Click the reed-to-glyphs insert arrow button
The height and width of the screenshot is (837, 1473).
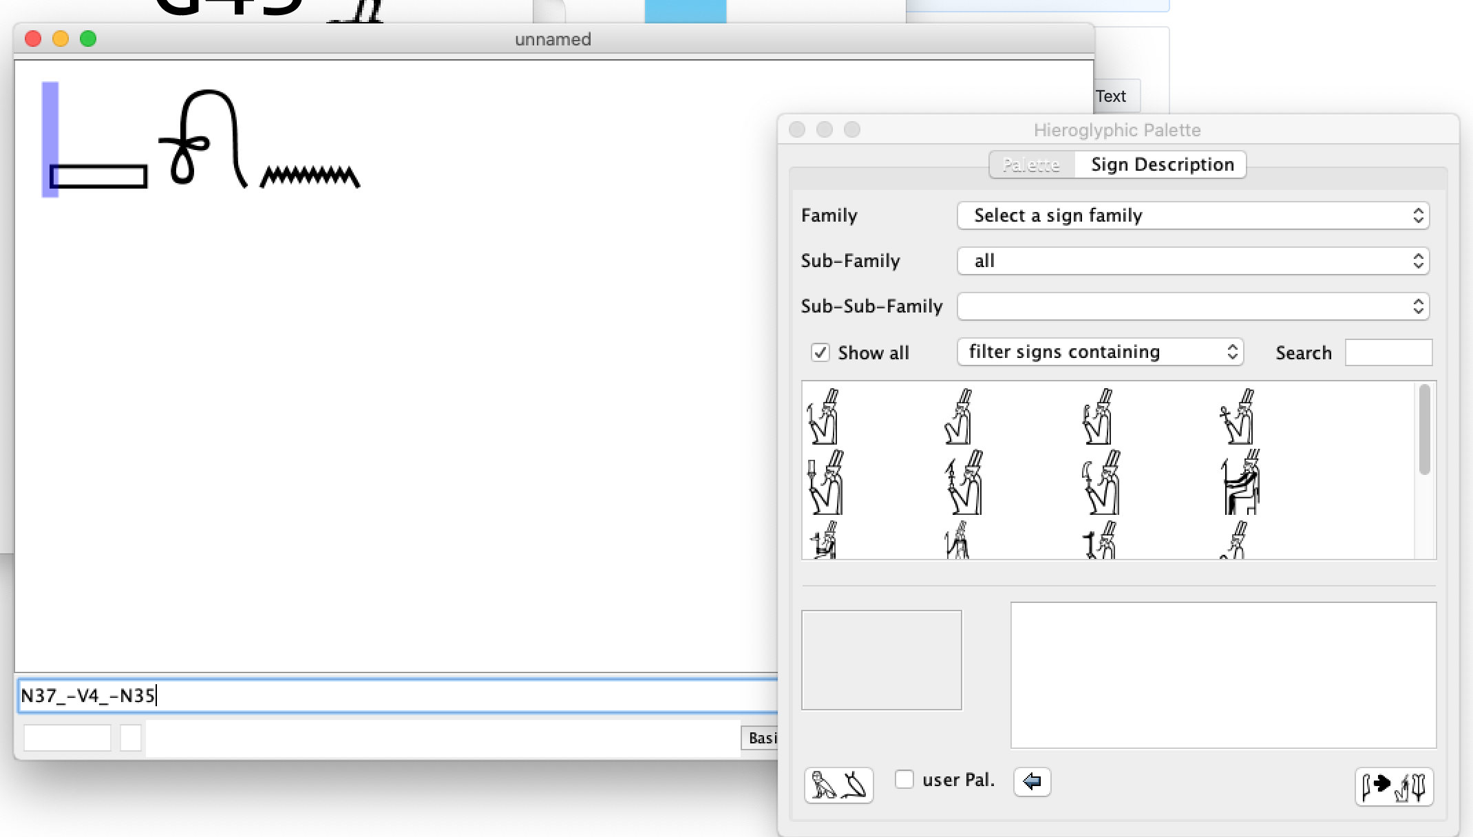coord(1394,786)
